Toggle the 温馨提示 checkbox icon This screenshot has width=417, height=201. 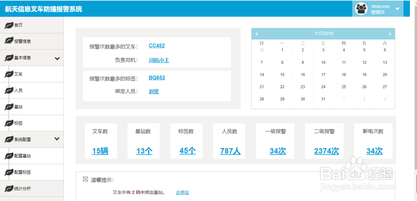pyautogui.click(x=85, y=179)
